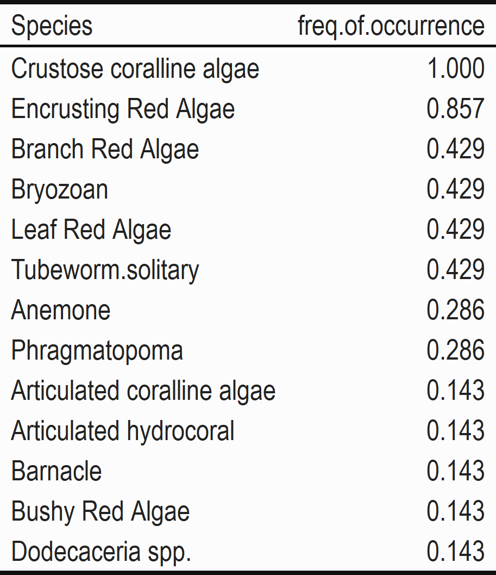Click the Tubeworm.solitary species entry
This screenshot has height=575, width=496.
tap(105, 270)
